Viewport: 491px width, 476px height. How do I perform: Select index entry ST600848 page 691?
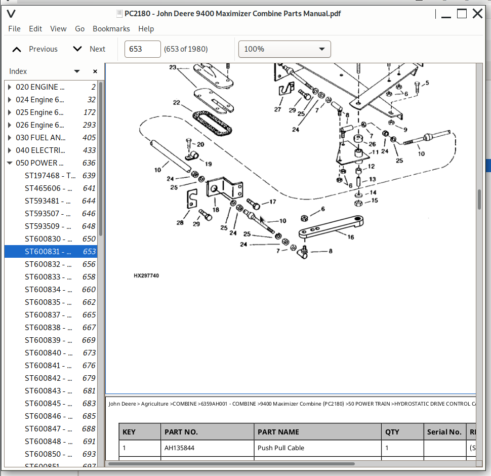pos(51,441)
